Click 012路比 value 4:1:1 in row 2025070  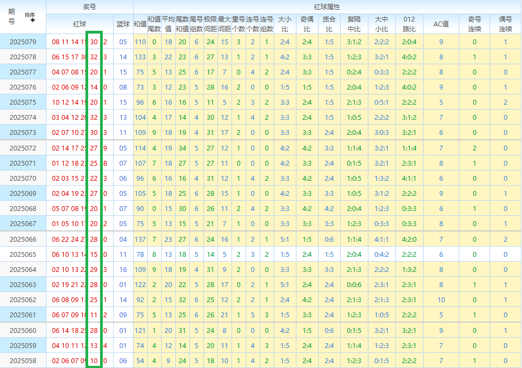[x=409, y=179]
